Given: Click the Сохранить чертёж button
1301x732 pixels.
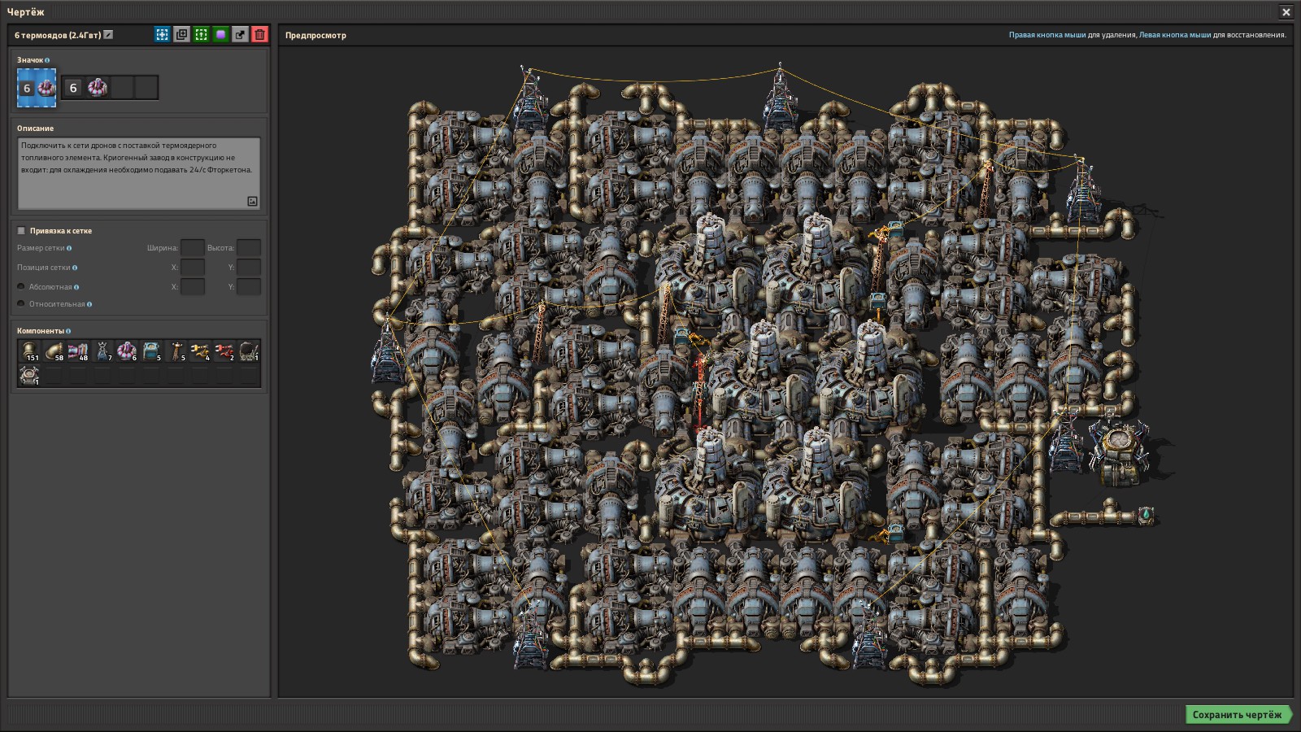Looking at the screenshot, I should coord(1237,715).
